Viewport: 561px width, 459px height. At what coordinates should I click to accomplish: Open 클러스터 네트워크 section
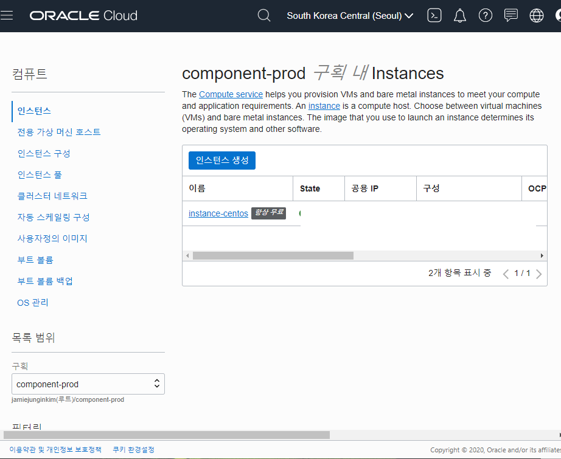coord(52,196)
